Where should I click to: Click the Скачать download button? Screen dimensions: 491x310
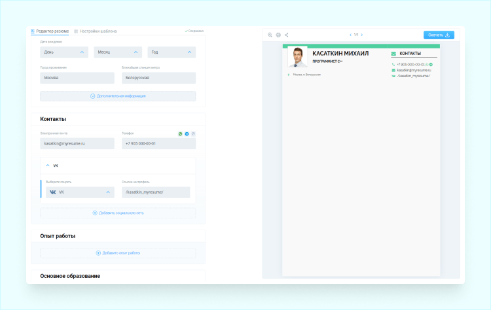[x=439, y=35]
